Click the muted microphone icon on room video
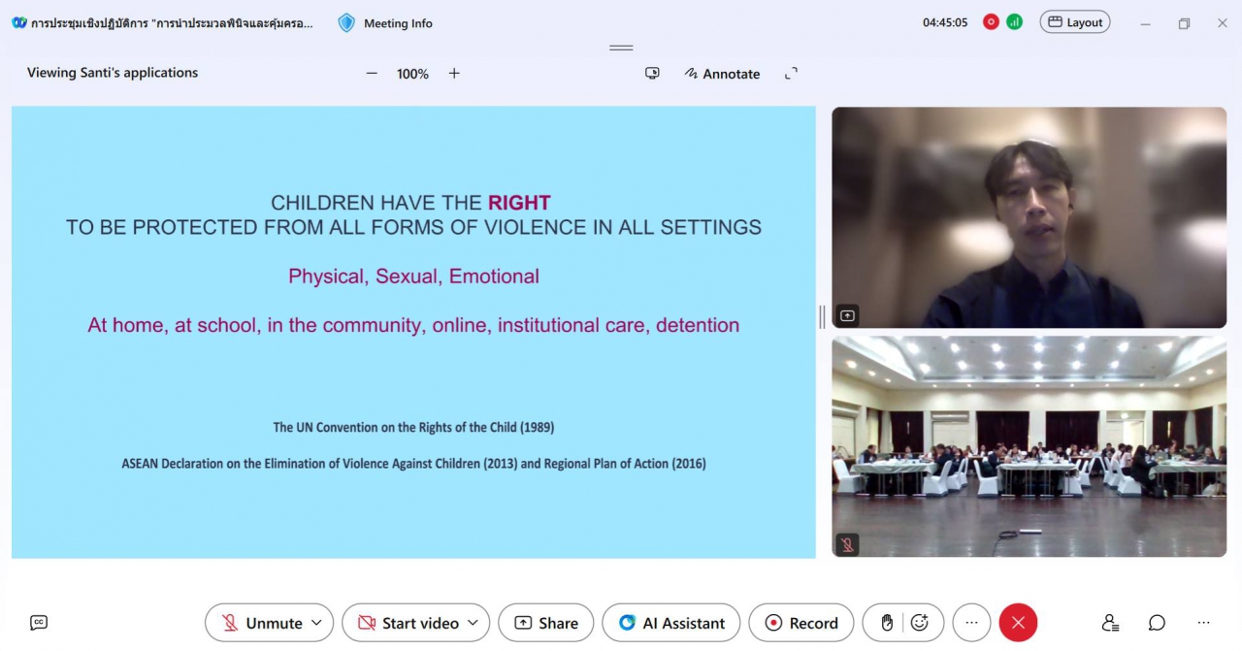Screen dimensions: 1242x651 (x=847, y=545)
